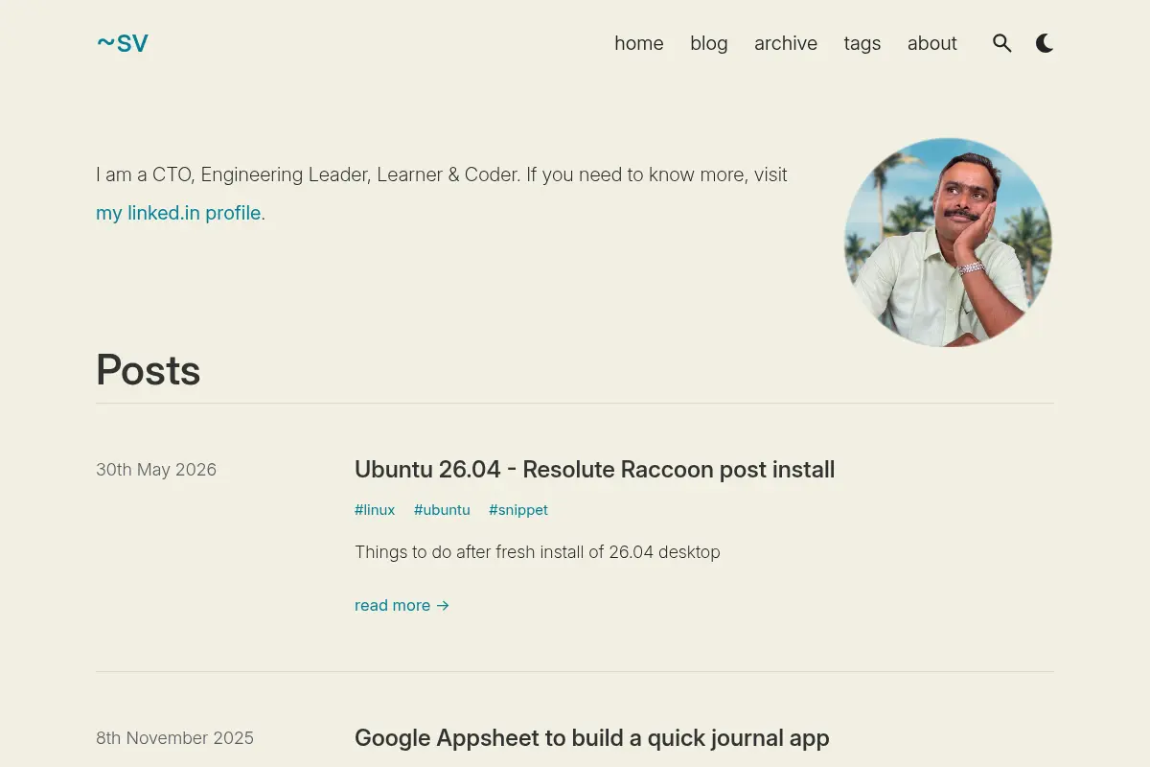Click read more on Ubuntu post
The image size is (1150, 767).
(x=402, y=605)
